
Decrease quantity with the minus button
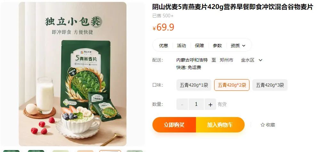pos(182,105)
